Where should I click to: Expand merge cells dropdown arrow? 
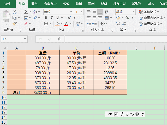111,18
